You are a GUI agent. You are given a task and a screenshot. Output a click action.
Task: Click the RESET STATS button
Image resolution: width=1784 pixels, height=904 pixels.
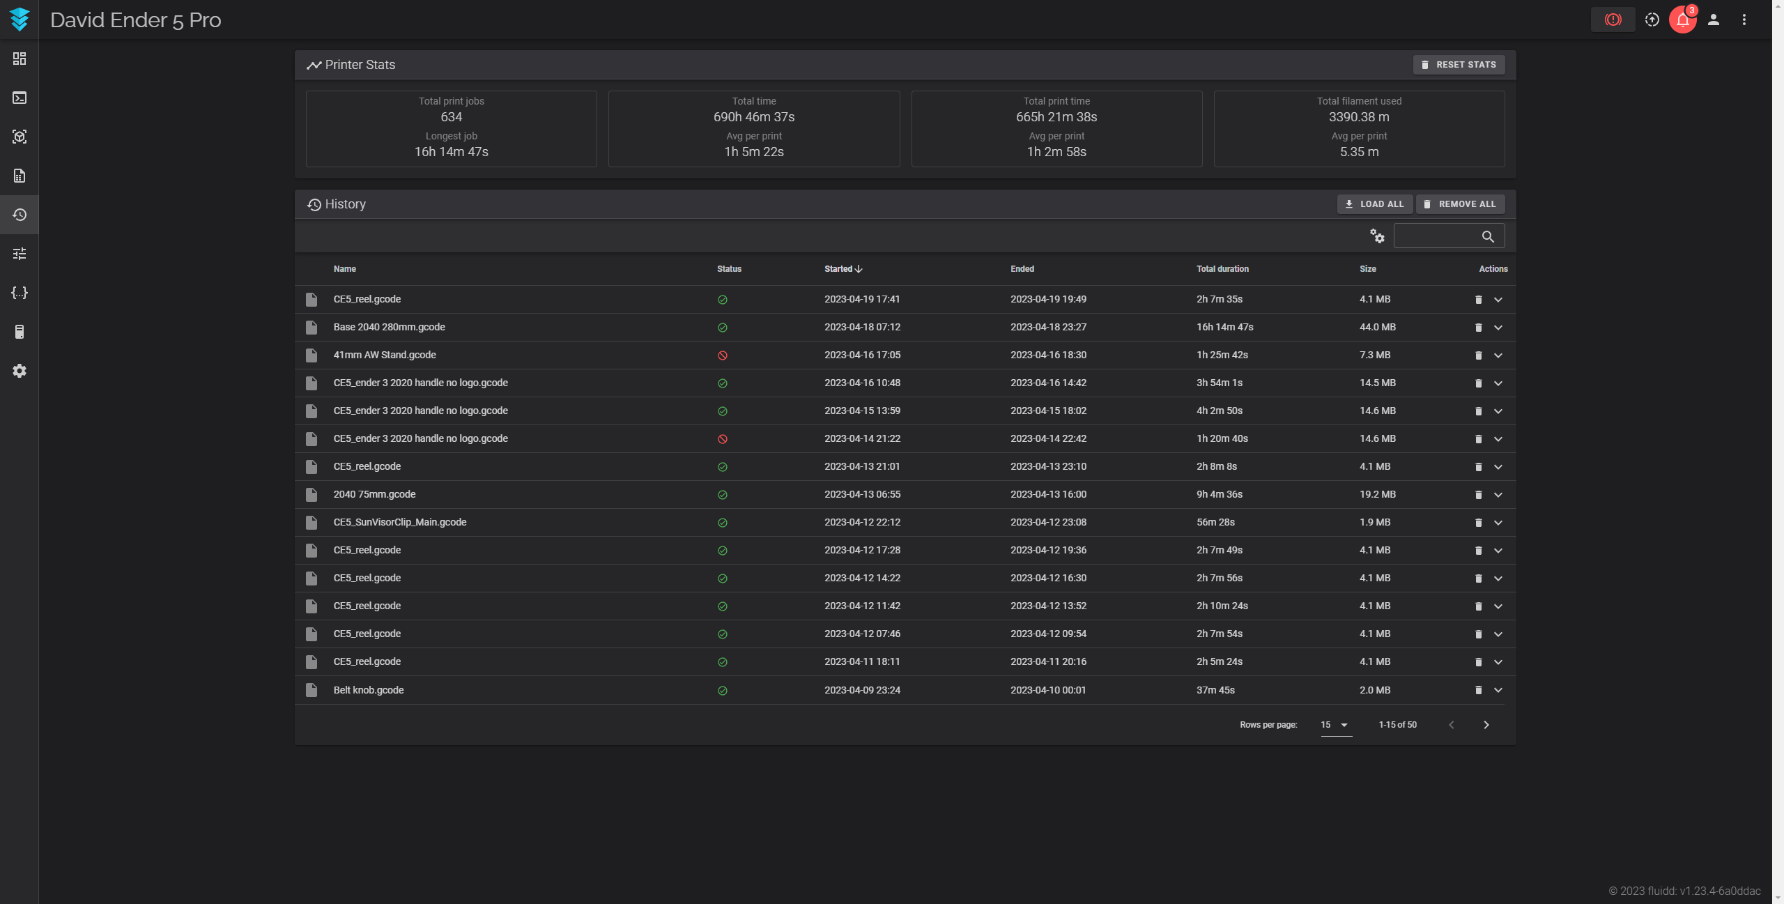click(1459, 65)
